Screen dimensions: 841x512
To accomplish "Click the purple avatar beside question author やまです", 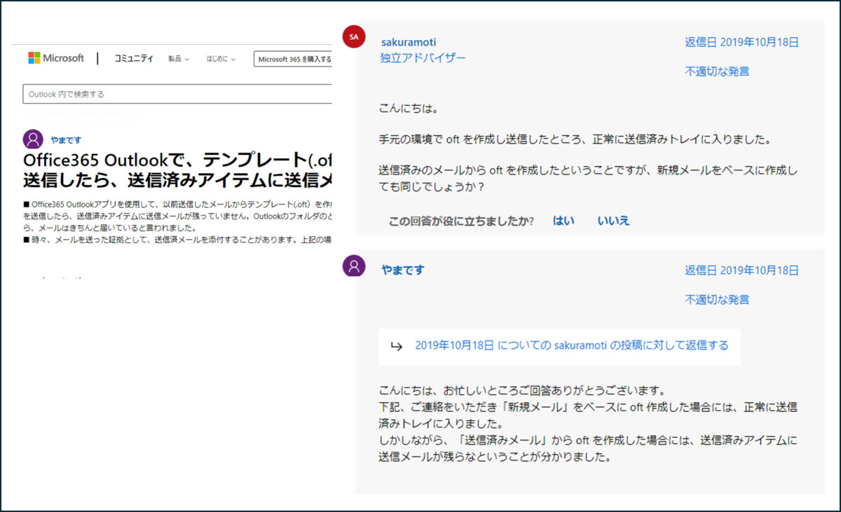I will [x=33, y=139].
